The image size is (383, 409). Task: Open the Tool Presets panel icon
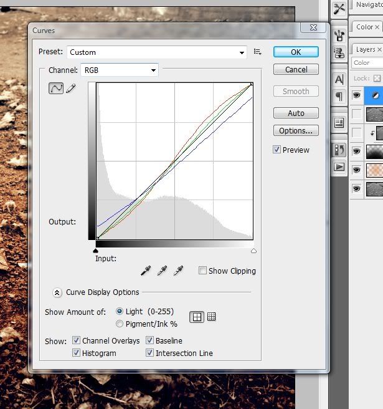[339, 9]
